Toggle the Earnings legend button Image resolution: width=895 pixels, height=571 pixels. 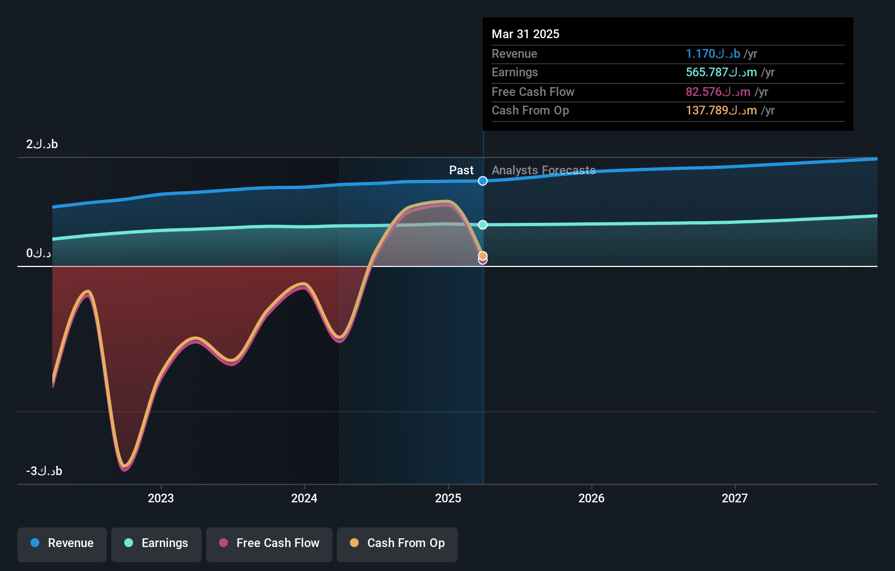tap(156, 544)
